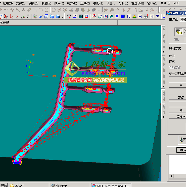Switch to the 主界面 tab
This screenshot has width=186, height=187.
[173, 19]
